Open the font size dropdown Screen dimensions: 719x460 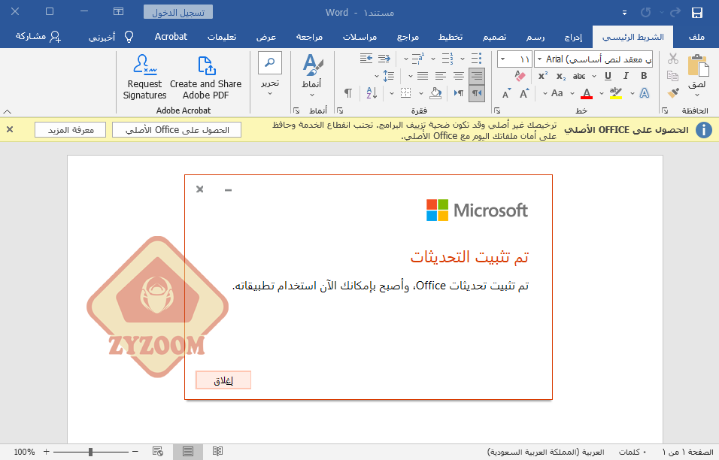click(502, 59)
